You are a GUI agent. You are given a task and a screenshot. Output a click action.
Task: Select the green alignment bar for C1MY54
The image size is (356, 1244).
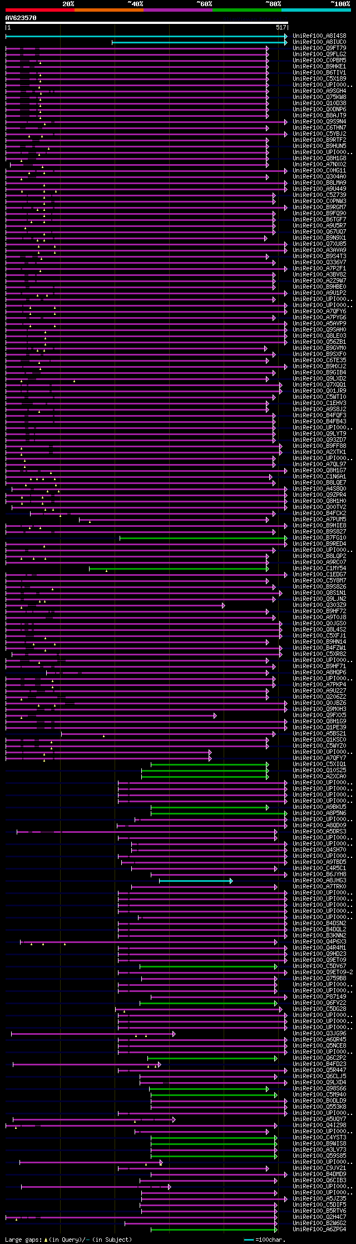[179, 569]
